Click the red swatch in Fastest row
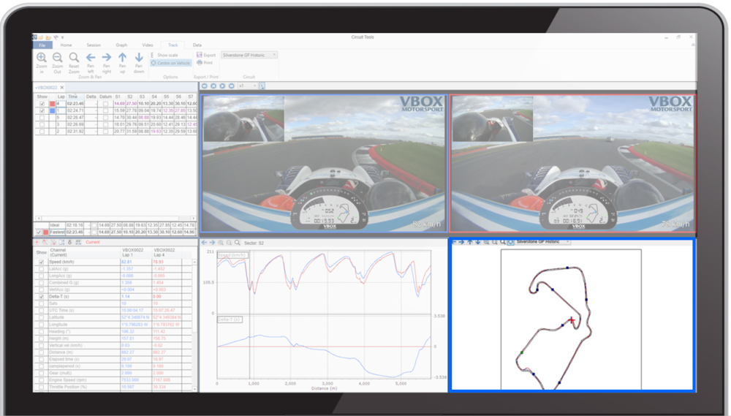Viewport: 731px width, 416px height. point(45,232)
